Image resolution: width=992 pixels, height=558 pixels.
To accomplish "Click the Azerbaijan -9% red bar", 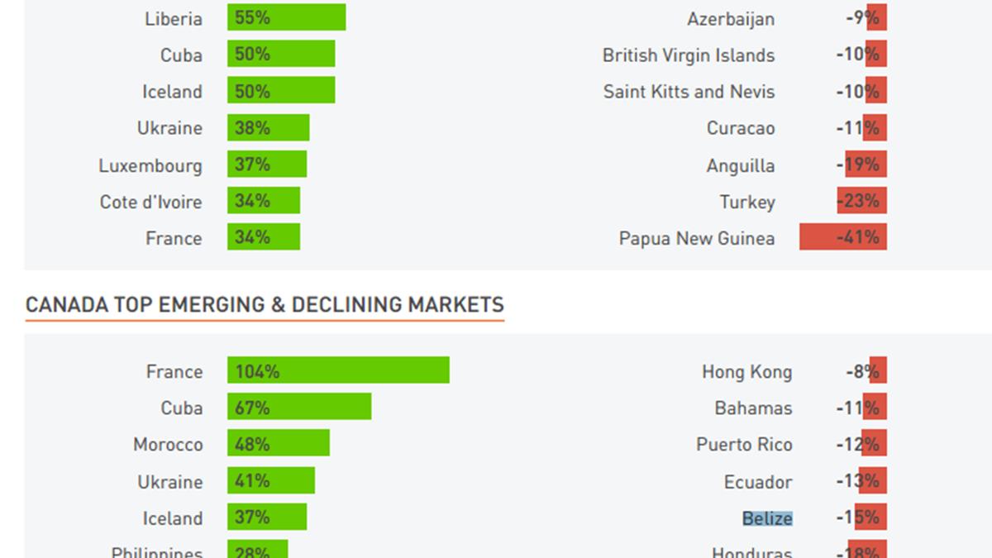I will click(x=876, y=17).
